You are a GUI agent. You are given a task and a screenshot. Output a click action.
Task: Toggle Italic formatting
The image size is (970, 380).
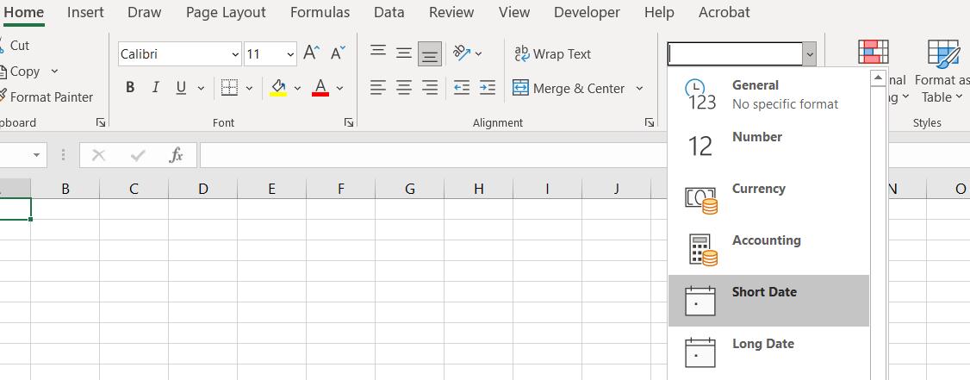pos(156,88)
